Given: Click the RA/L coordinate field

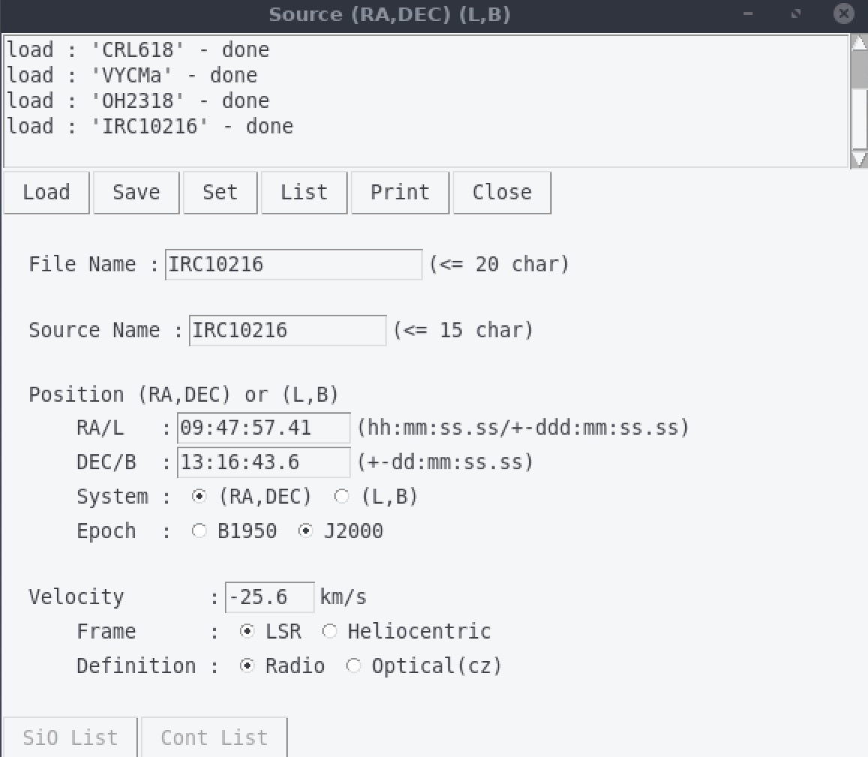Looking at the screenshot, I should click(263, 428).
